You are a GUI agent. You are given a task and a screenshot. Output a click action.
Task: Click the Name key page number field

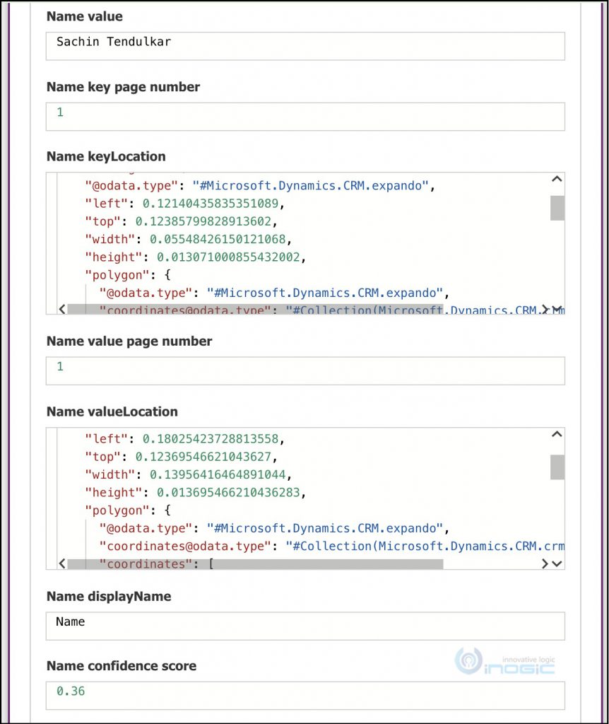click(x=304, y=115)
